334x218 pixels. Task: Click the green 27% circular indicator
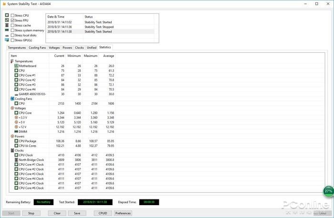(x=328, y=191)
